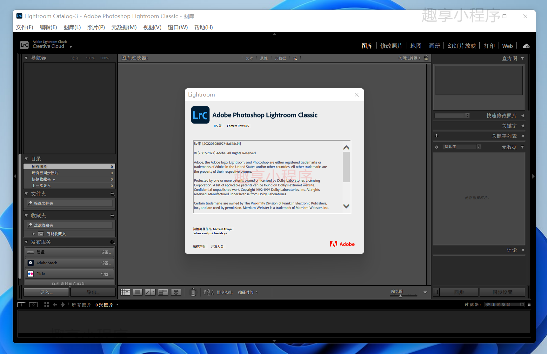Open the 关闭过滤器 dropdown in filter bar
547x354 pixels.
(410, 58)
